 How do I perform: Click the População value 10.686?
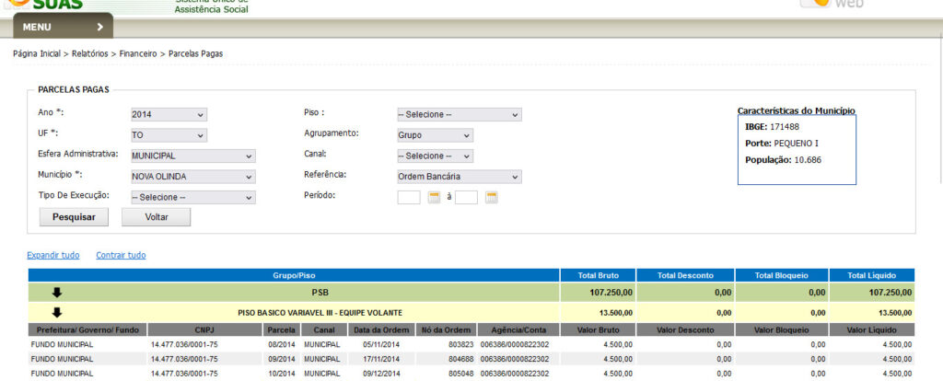808,160
